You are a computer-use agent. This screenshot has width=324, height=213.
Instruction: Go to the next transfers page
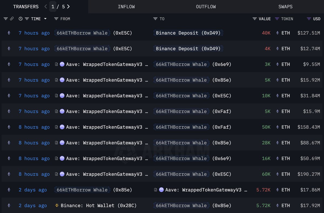pyautogui.click(x=69, y=6)
